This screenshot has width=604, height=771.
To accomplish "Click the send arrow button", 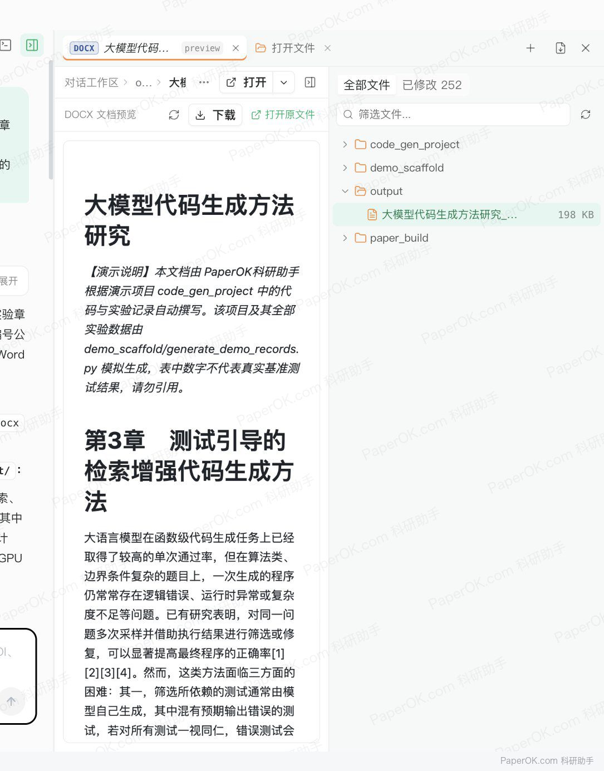I will click(x=11, y=701).
